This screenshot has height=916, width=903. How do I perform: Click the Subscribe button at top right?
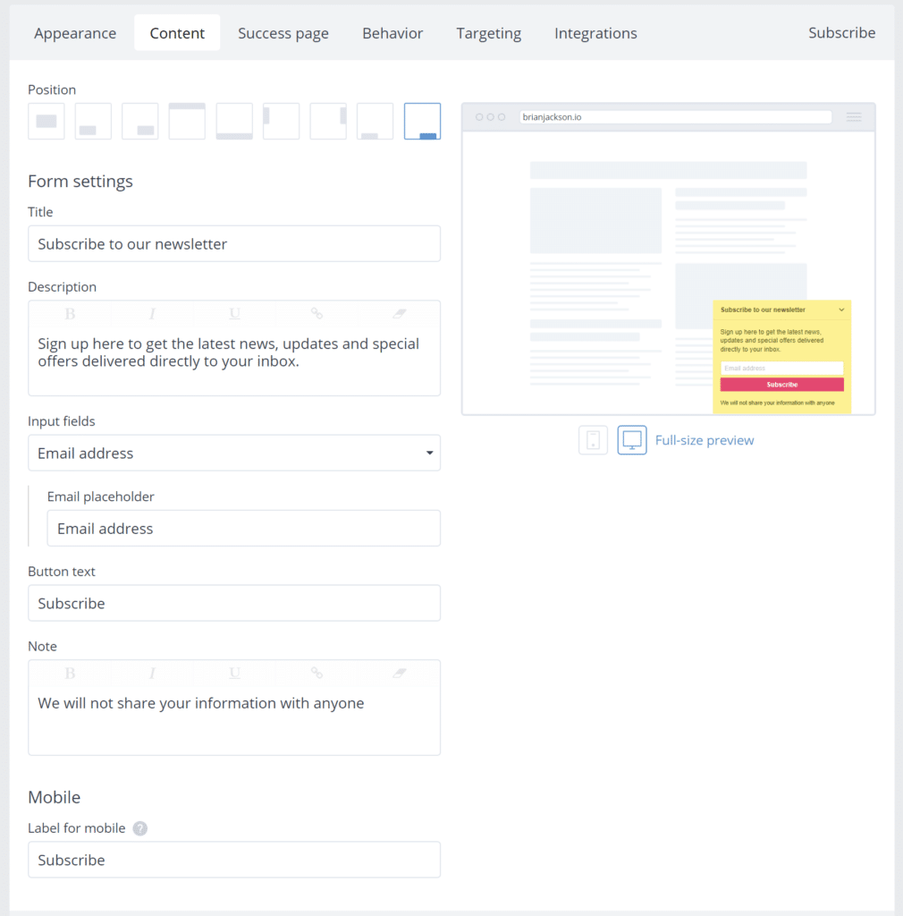click(x=841, y=32)
